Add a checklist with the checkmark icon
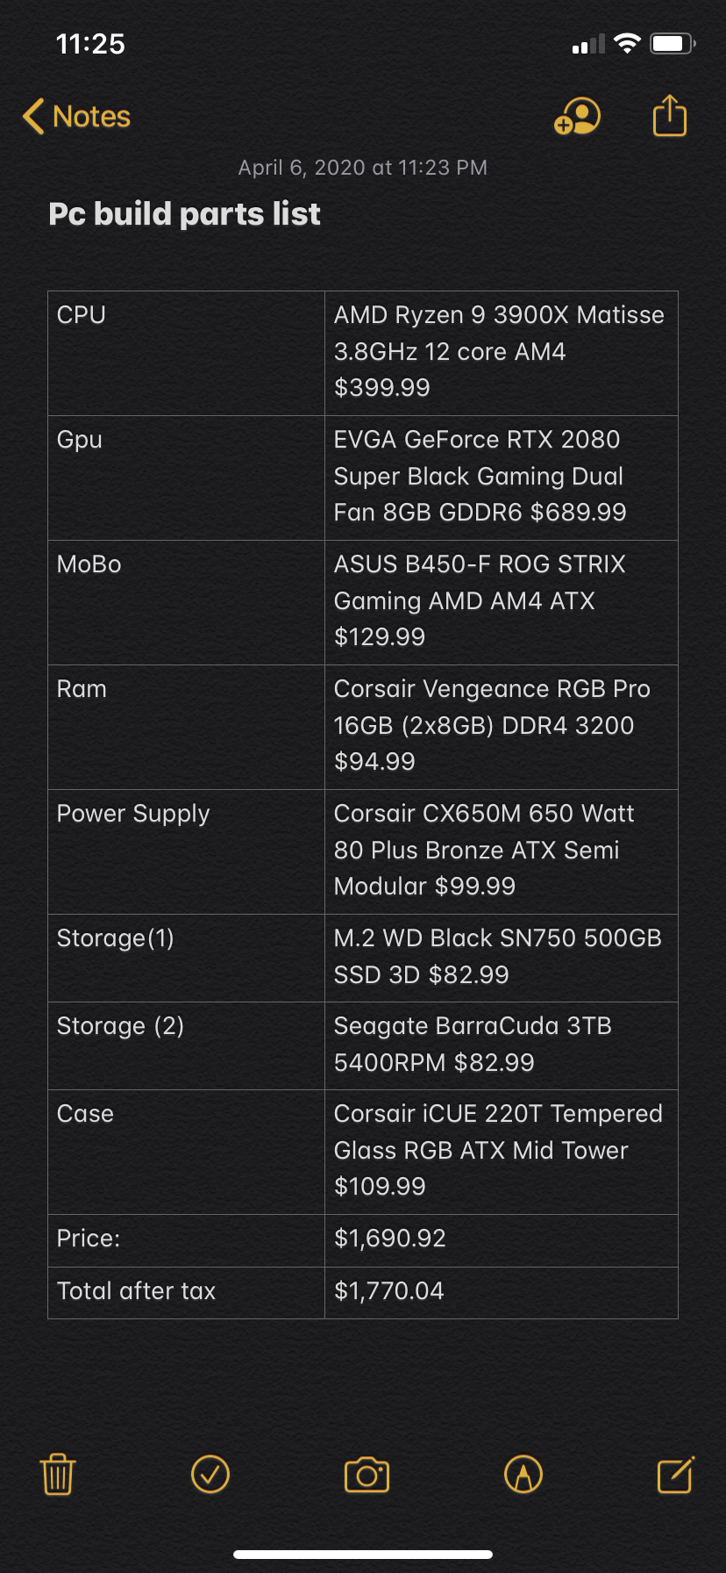The image size is (726, 1573). click(210, 1474)
